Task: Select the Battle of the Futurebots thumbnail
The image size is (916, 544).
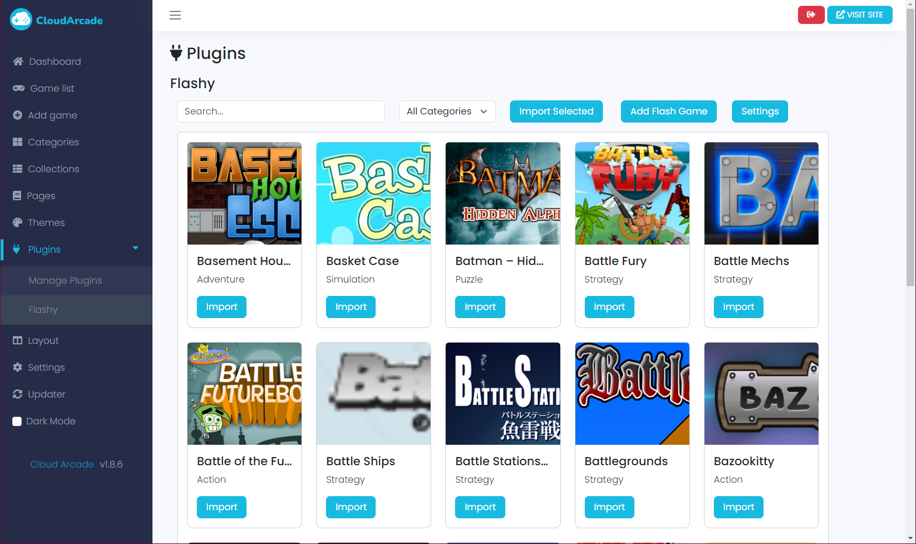Action: pyautogui.click(x=244, y=393)
